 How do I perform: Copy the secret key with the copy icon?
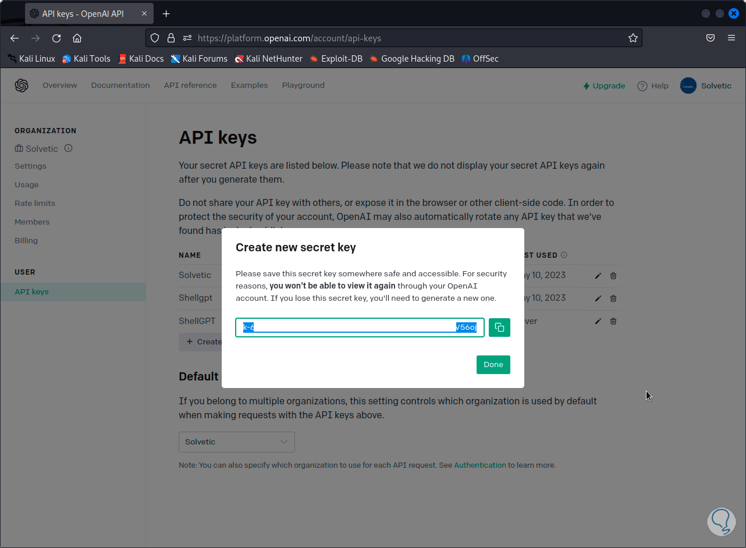point(499,328)
